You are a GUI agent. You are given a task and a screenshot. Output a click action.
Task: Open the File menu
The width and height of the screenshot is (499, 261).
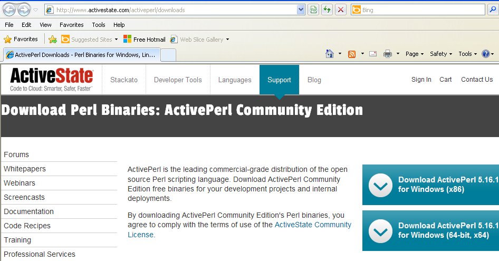point(9,25)
